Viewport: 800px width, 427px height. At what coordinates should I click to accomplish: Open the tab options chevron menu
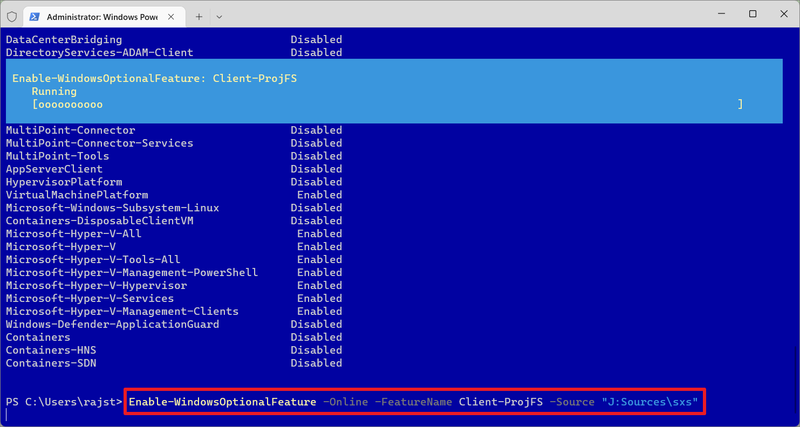point(219,17)
